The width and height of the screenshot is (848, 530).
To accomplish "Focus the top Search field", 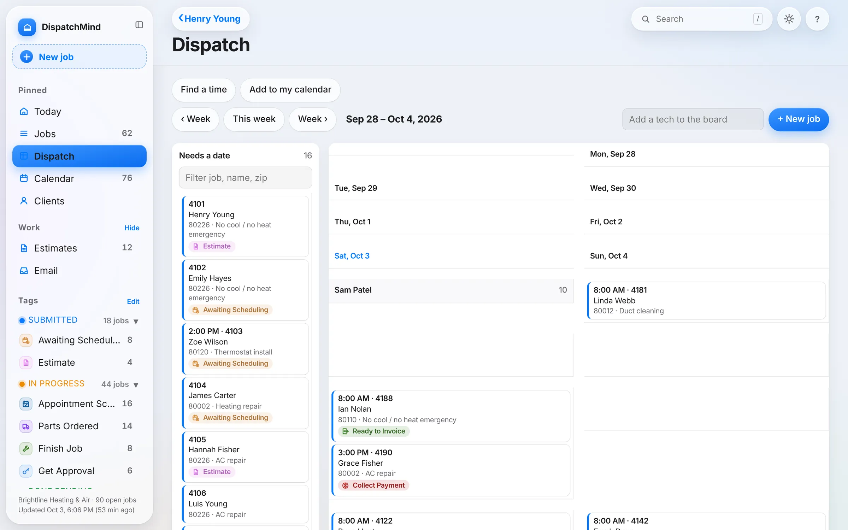I will point(702,19).
